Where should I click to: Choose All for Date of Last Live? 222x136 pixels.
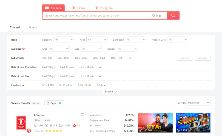click(x=101, y=76)
